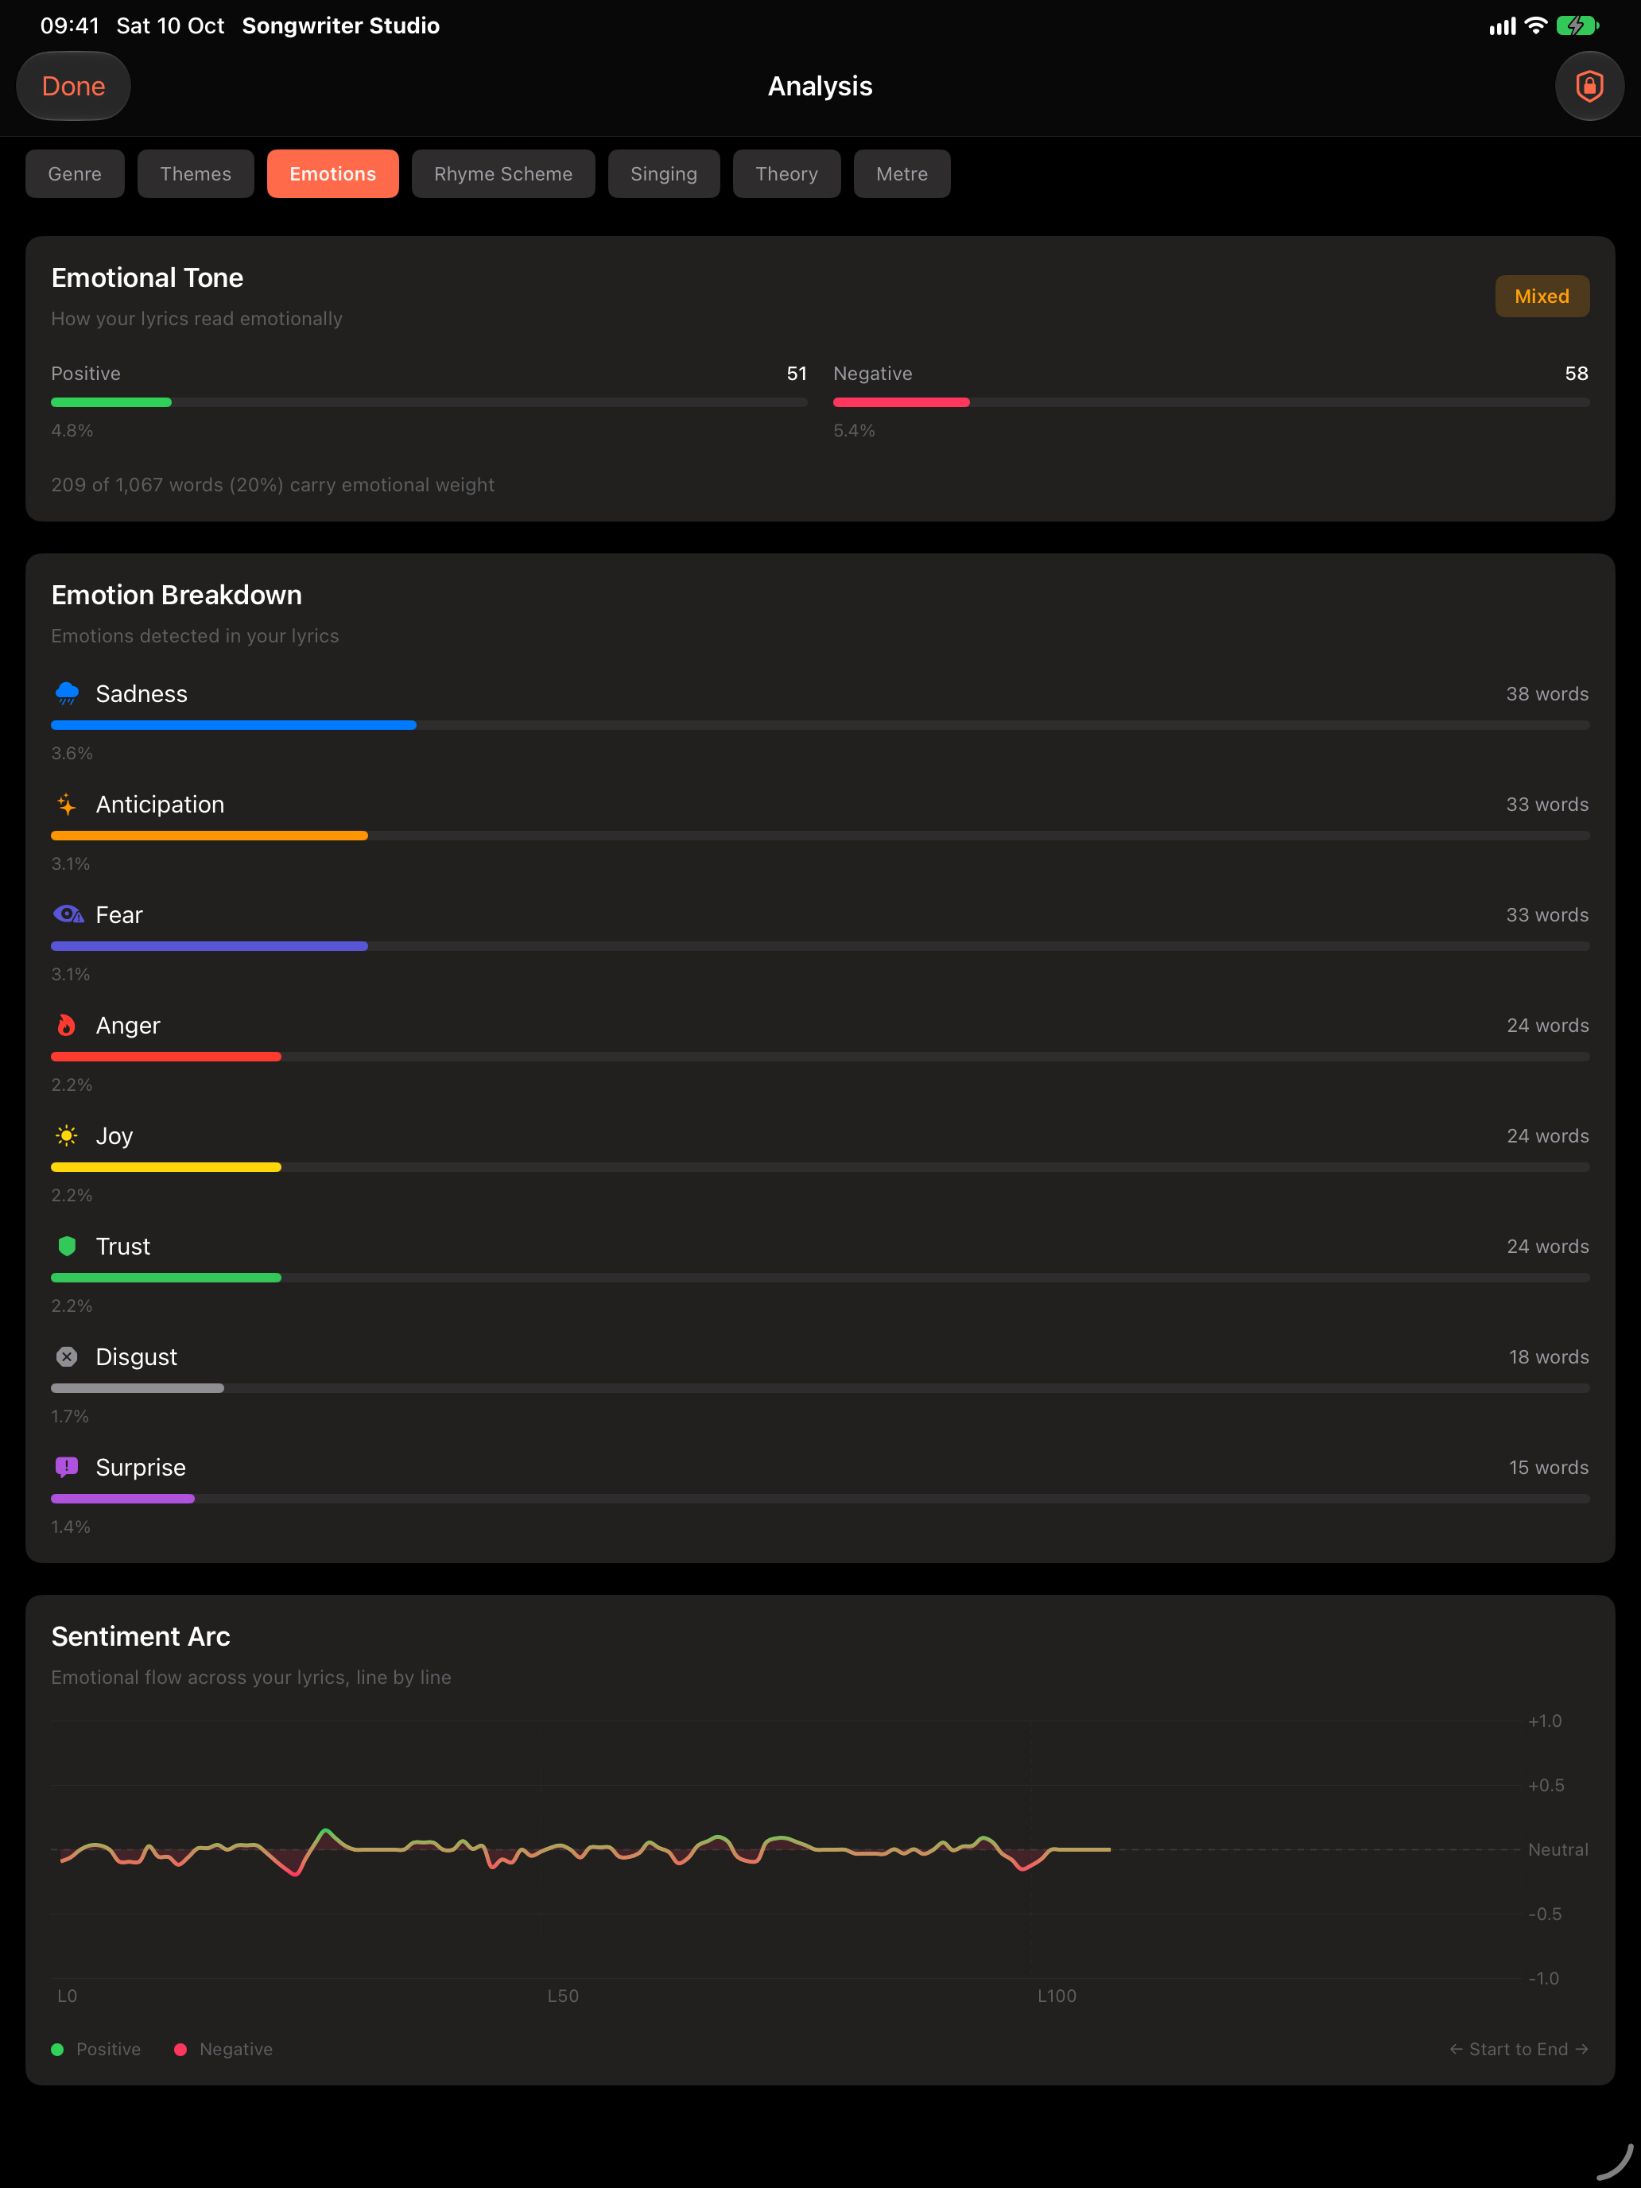
Task: Click the Disgust x-circle icon
Action: pos(66,1356)
